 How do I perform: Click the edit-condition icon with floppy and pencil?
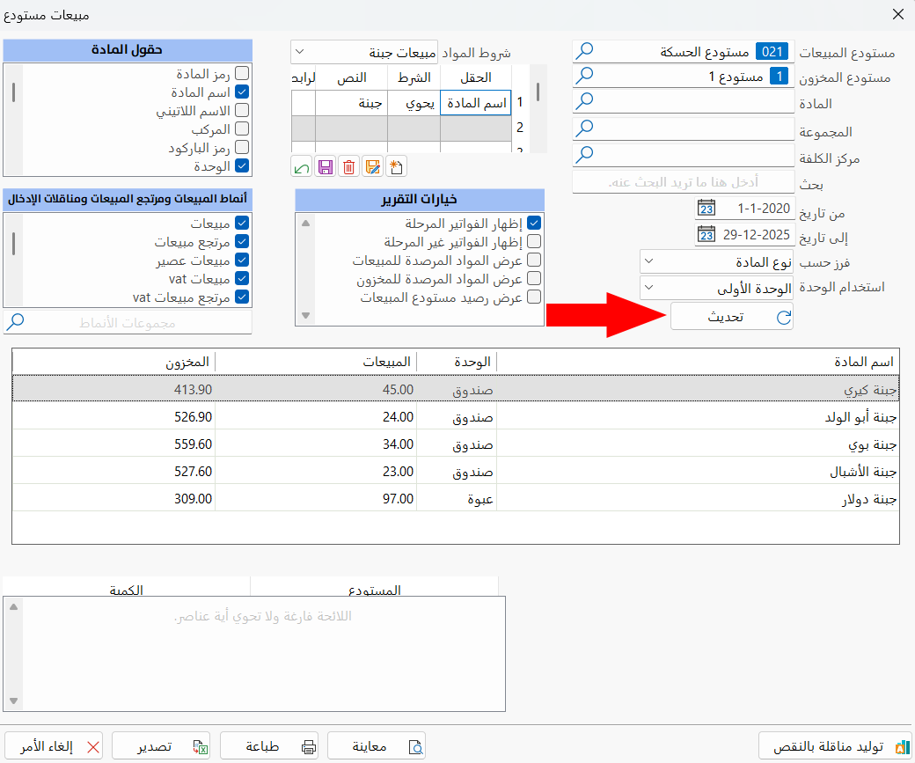371,167
